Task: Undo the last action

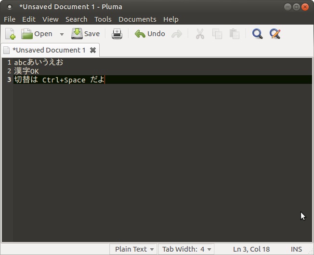Action: tap(150, 34)
